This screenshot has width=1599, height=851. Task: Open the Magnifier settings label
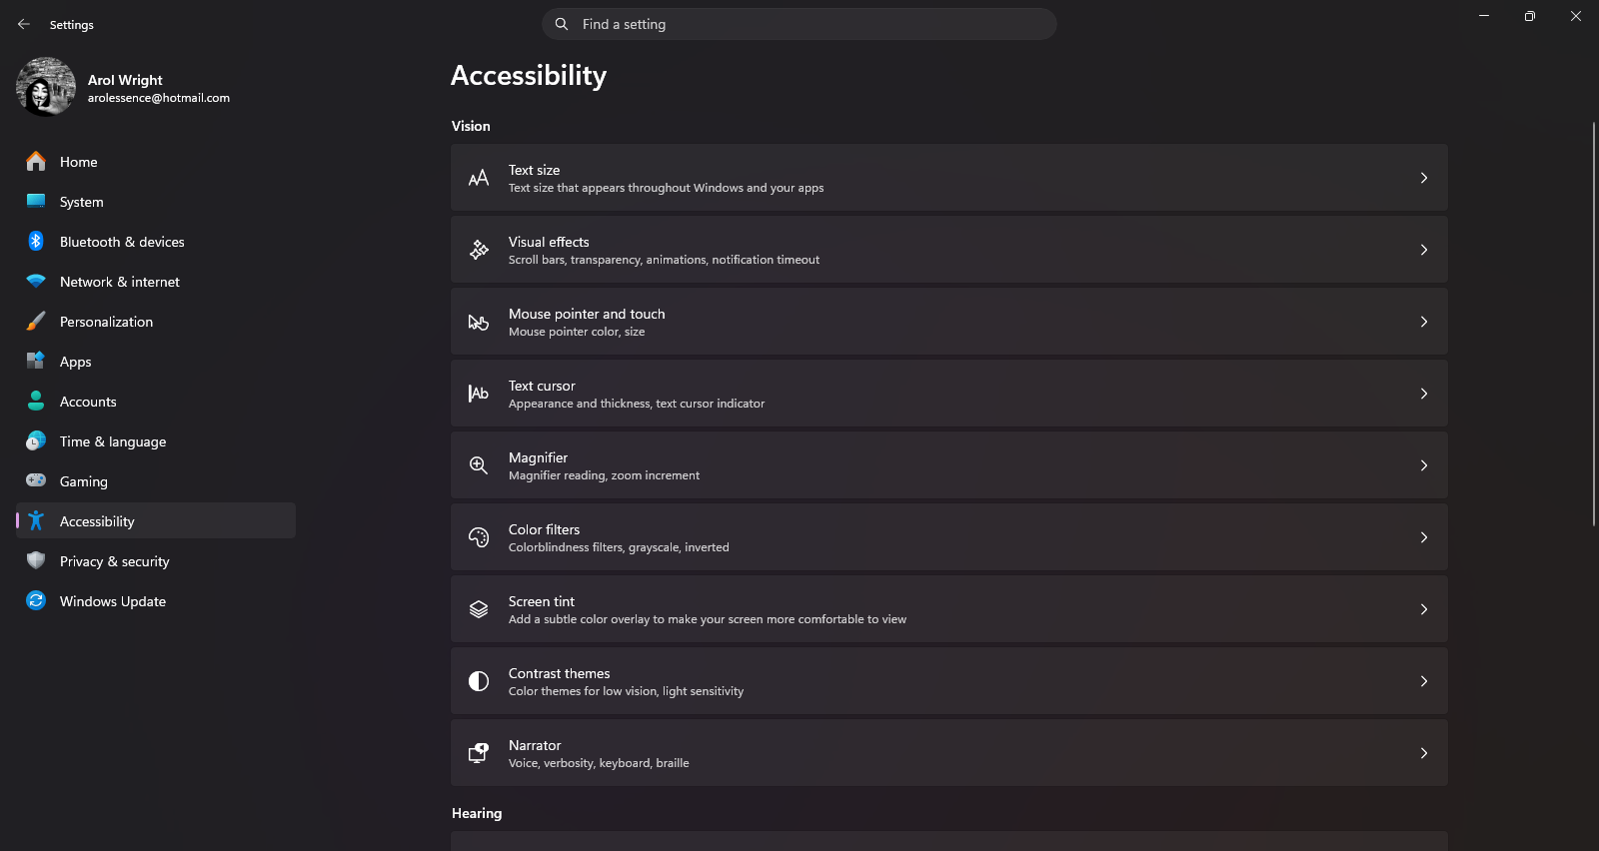pos(538,457)
